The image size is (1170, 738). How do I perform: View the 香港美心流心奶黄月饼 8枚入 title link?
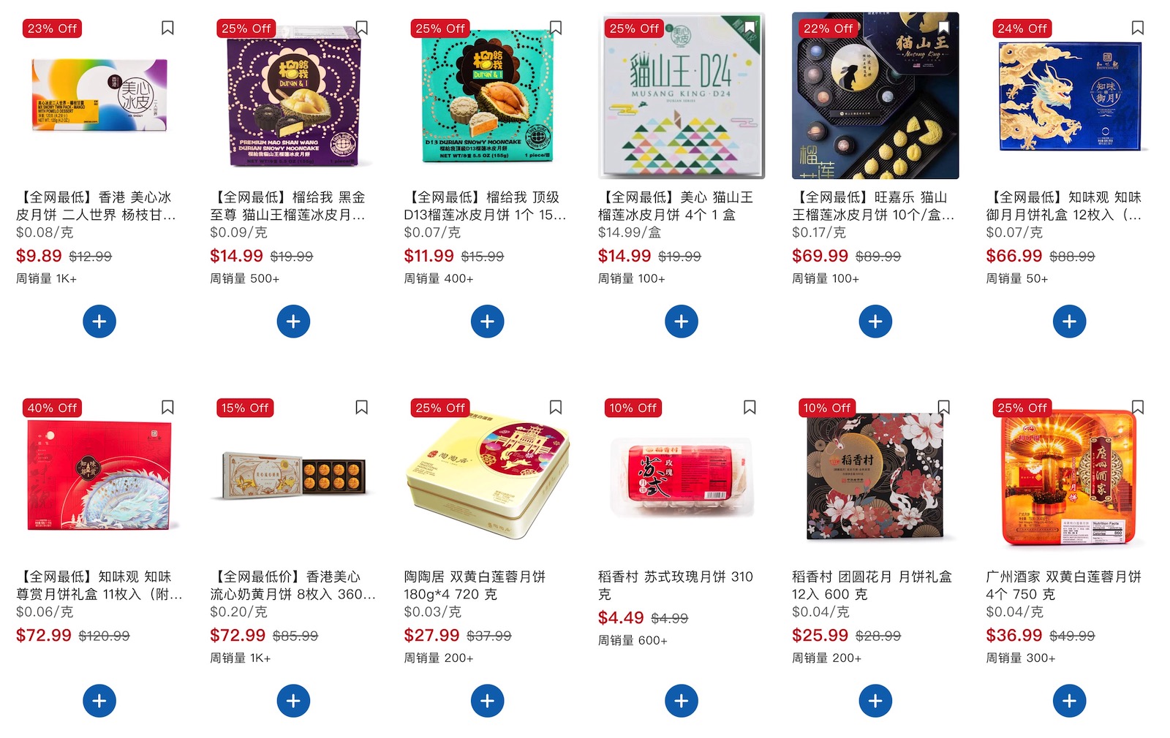tap(292, 585)
